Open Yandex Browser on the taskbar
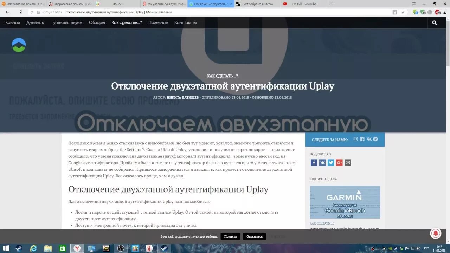This screenshot has width=450, height=253. 77,248
